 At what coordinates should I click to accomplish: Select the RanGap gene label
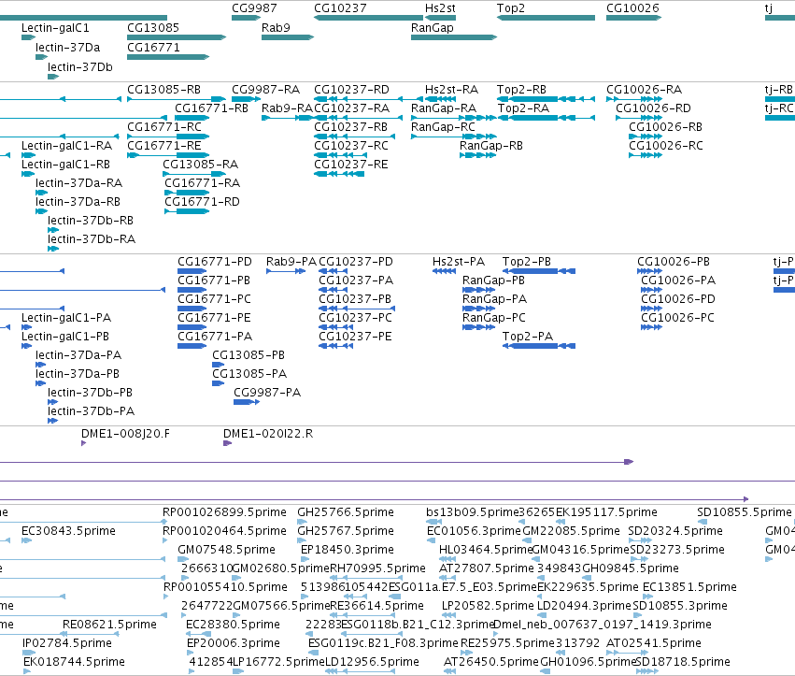[432, 28]
